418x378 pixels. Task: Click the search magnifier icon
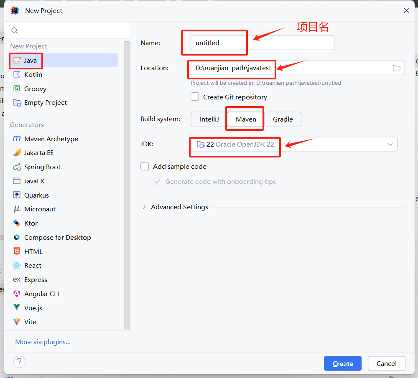click(x=15, y=30)
